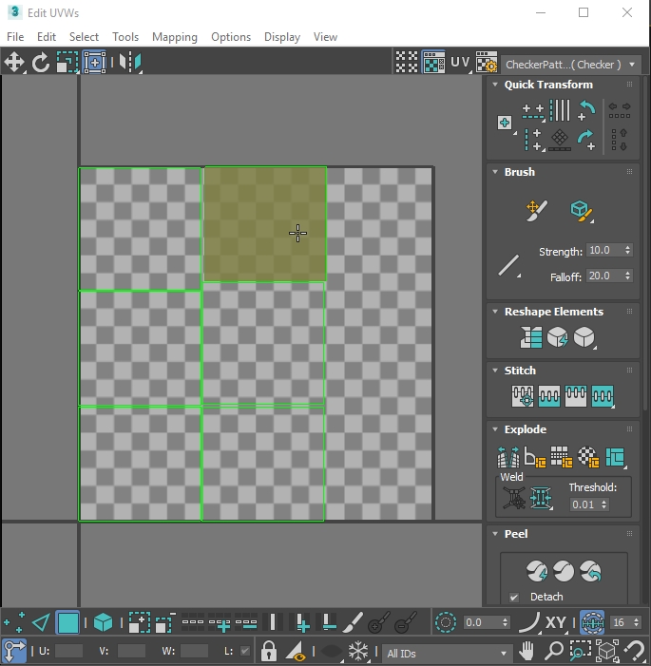Collapse the Quick Transform rollout
Screen dimensions: 651x666
coord(495,85)
